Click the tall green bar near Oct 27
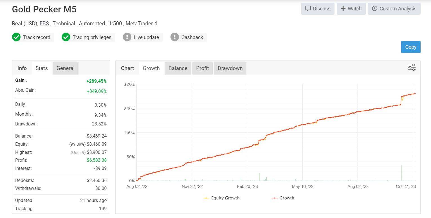The image size is (431, 218). [x=402, y=173]
